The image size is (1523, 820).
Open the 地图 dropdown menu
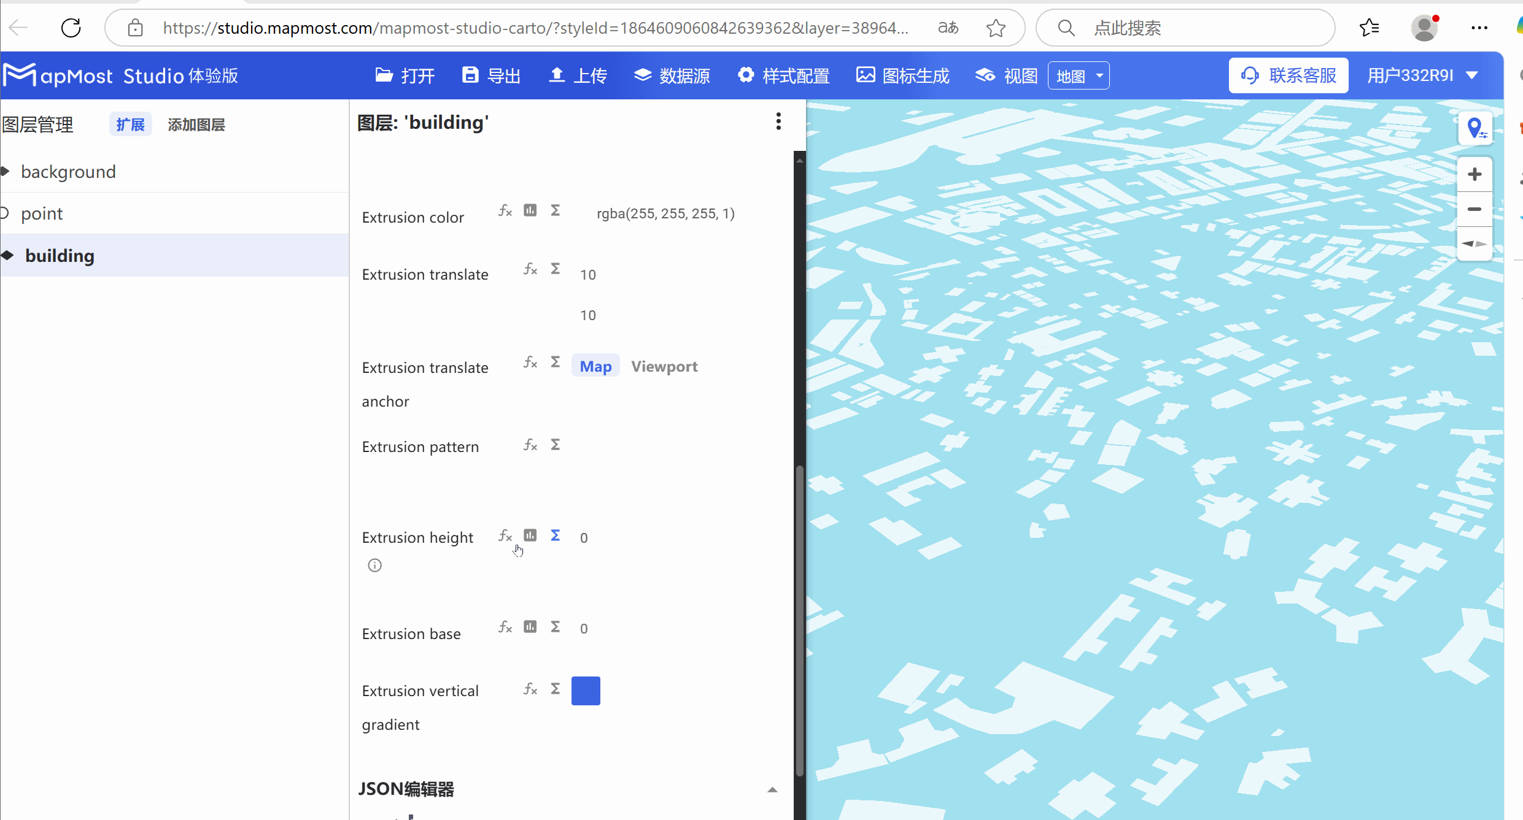[1078, 75]
